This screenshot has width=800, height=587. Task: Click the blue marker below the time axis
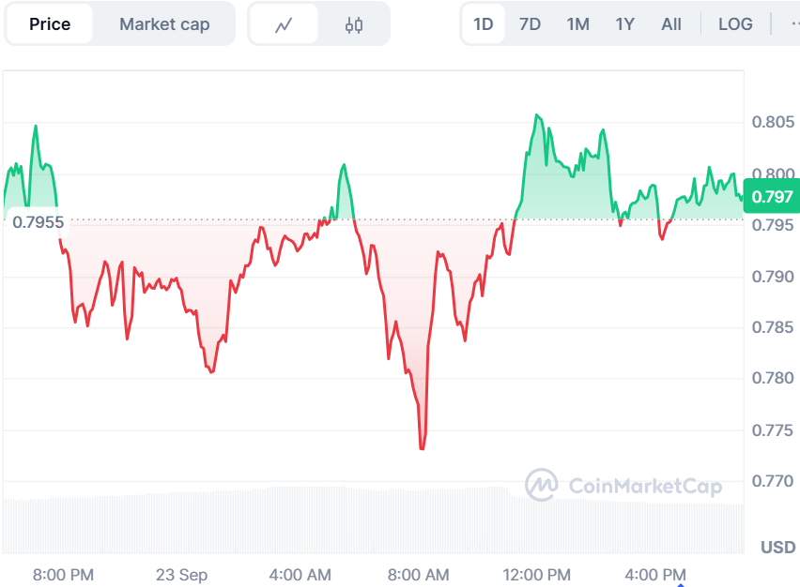679,583
